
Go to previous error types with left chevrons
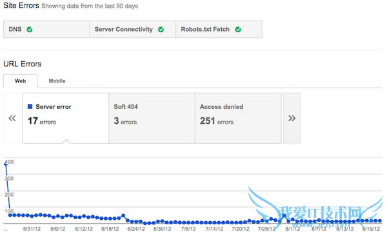click(x=12, y=119)
